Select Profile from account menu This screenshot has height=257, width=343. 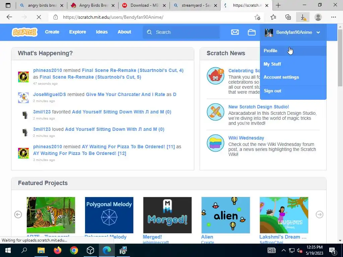coord(293,51)
